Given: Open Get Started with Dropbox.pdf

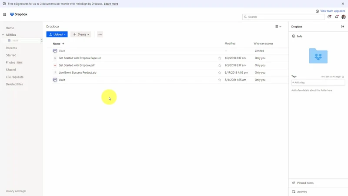Looking at the screenshot, I should pos(77,65).
